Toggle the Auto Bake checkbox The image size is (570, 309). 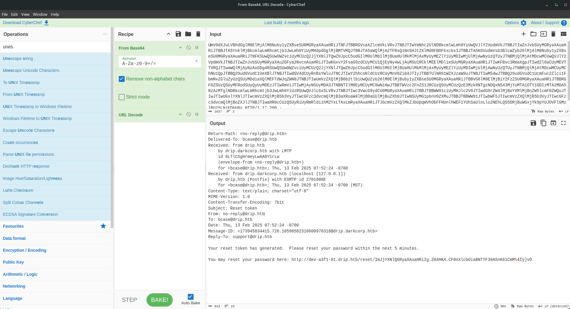point(191,297)
